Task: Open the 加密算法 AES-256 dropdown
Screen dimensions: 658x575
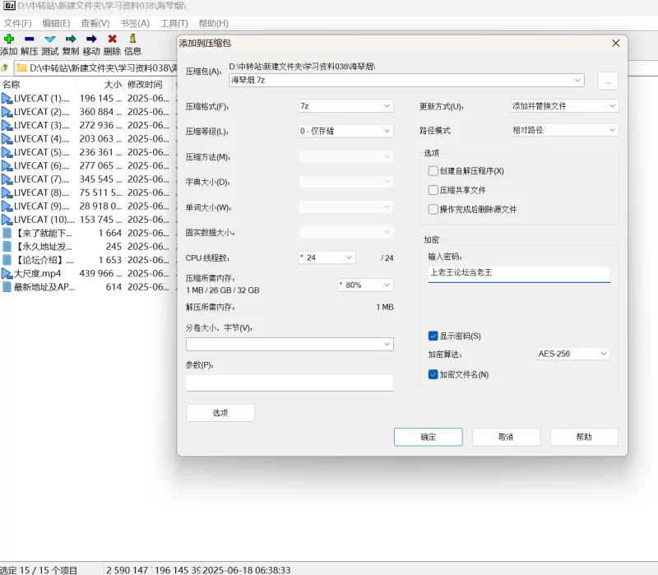Action: [572, 354]
